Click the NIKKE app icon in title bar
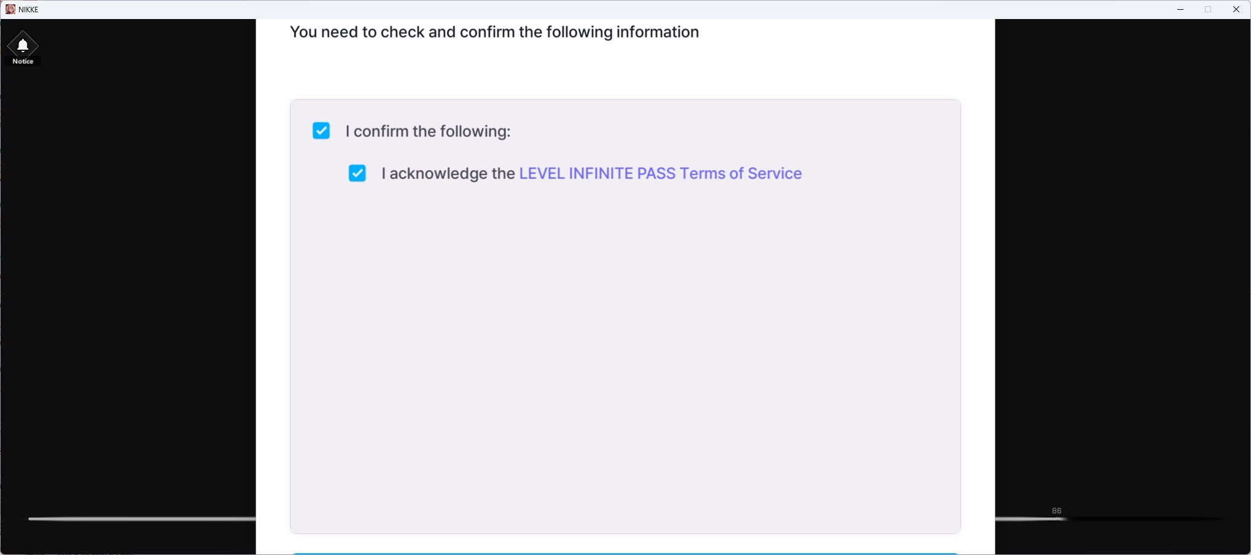Screen dimensions: 1251x555 10,9
